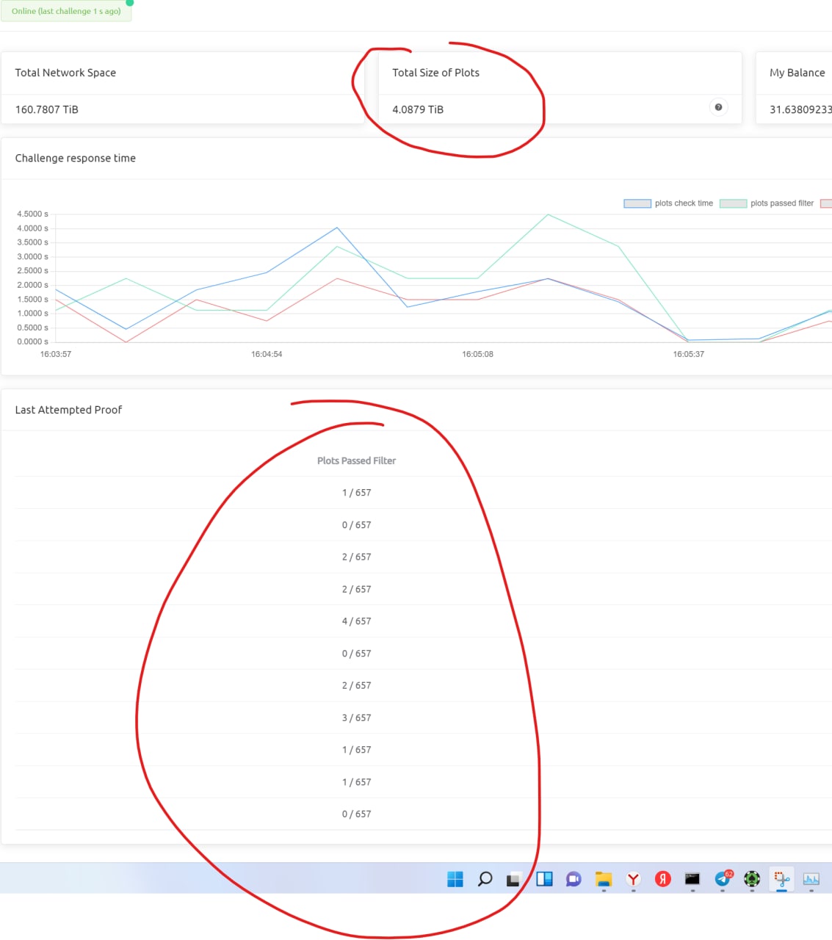Open Telegram with its unread badge
Screen dimensions: 832x940
point(723,878)
